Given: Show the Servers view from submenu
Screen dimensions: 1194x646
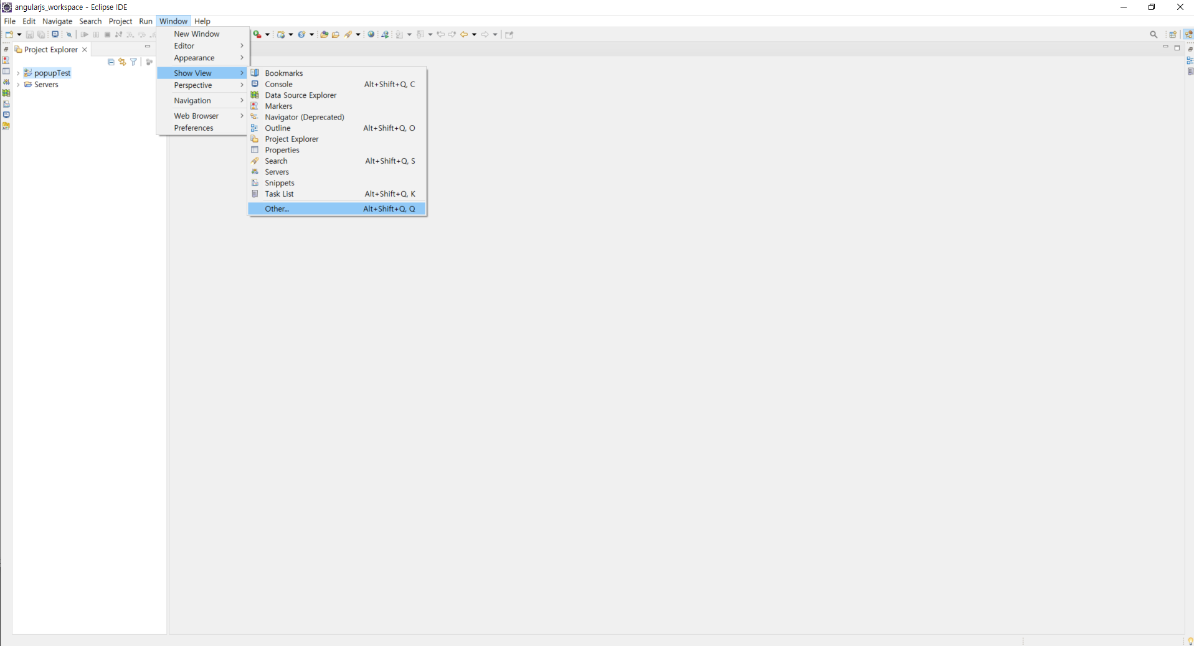Looking at the screenshot, I should point(337,172).
